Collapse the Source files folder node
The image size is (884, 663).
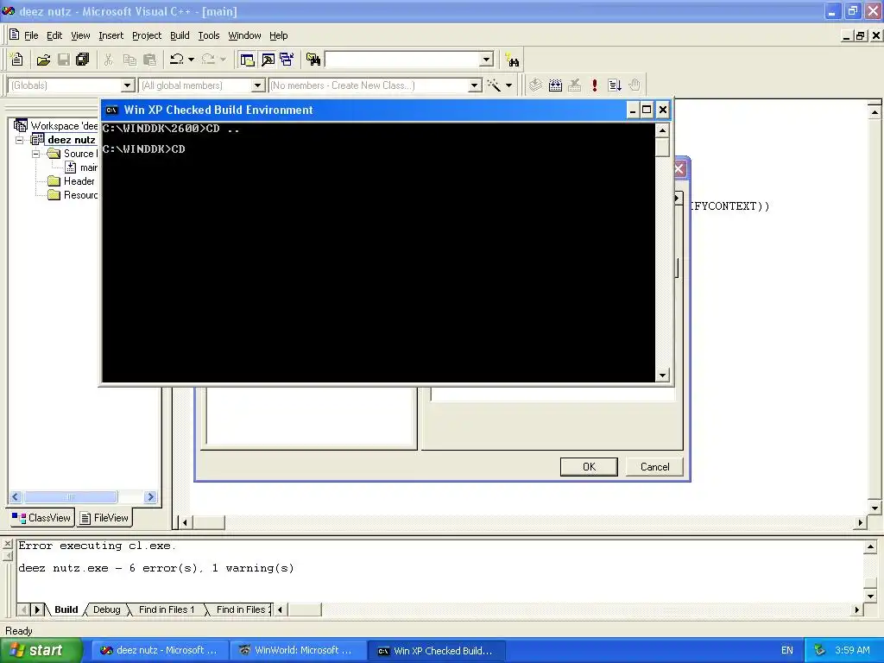(35, 154)
